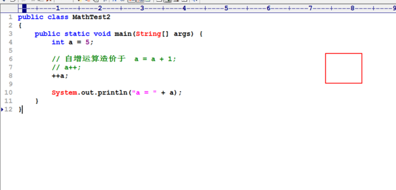
Task: Click the args parameter in main signature
Action: click(182, 34)
